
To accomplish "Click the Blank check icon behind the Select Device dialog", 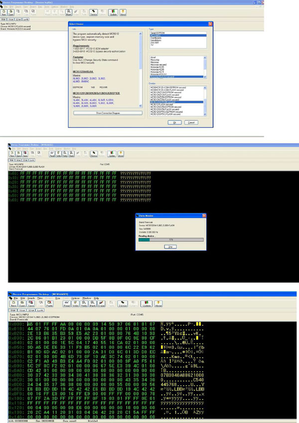I will tap(69, 12).
